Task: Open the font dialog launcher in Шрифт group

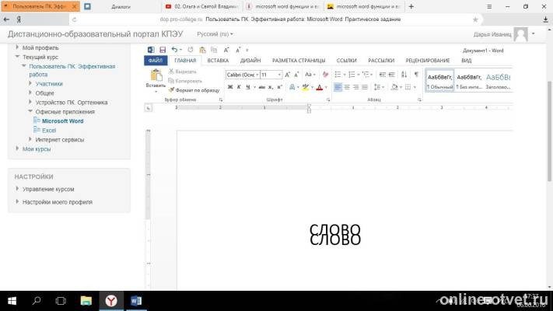Action: tap(328, 100)
